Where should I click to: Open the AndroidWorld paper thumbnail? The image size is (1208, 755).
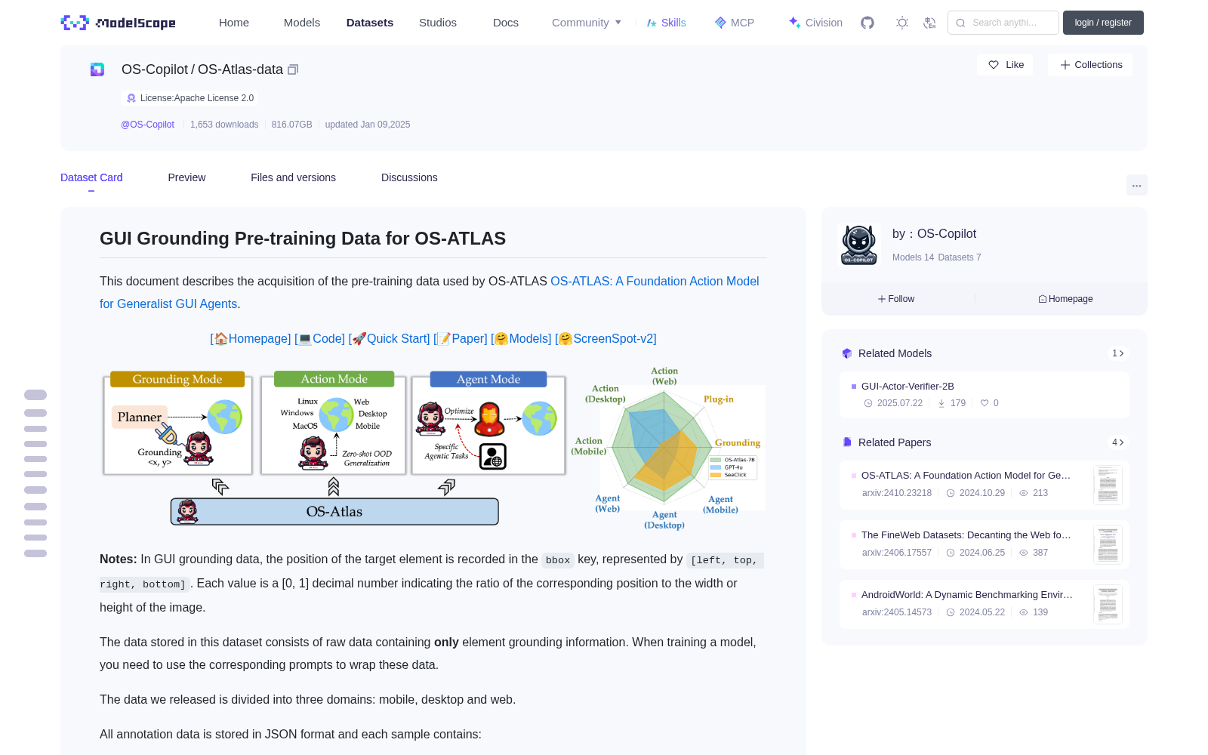[1108, 604]
